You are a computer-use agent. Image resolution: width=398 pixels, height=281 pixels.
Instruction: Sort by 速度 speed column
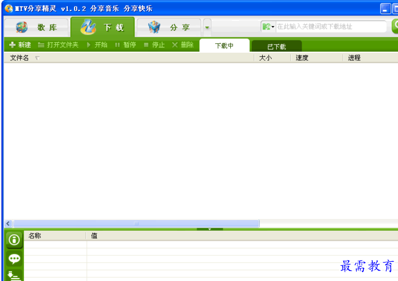tap(317, 58)
